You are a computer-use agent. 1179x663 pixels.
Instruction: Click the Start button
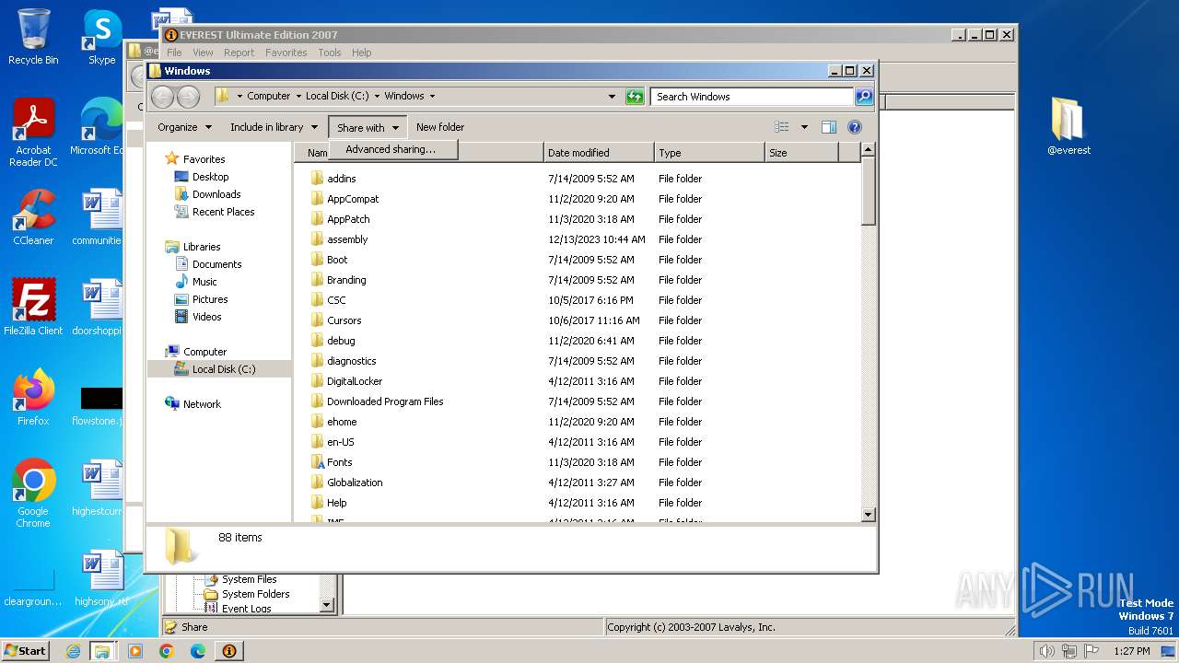[26, 651]
